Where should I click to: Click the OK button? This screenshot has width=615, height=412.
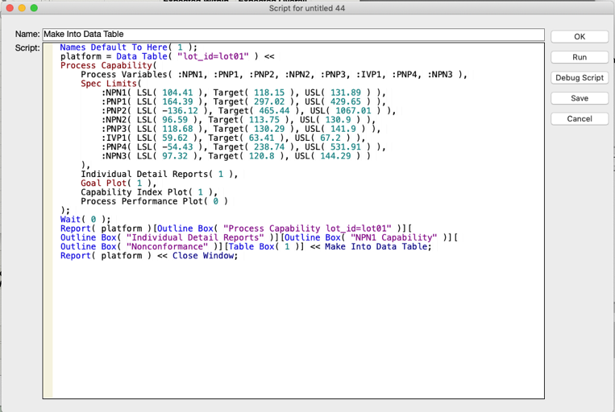click(580, 37)
